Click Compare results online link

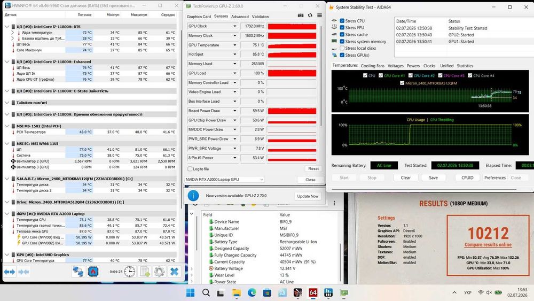[x=488, y=244]
